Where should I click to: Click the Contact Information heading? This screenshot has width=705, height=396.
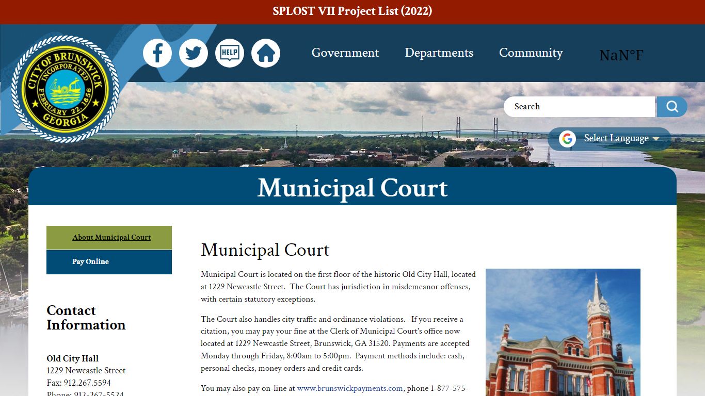tap(86, 318)
